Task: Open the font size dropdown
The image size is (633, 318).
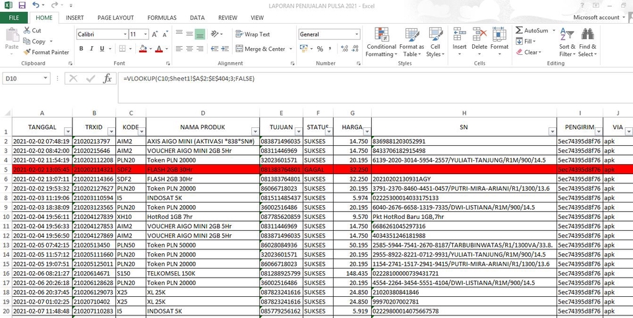Action: tap(146, 34)
